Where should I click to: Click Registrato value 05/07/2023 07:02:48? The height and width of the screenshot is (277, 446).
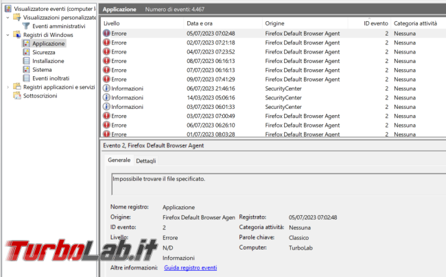313,217
